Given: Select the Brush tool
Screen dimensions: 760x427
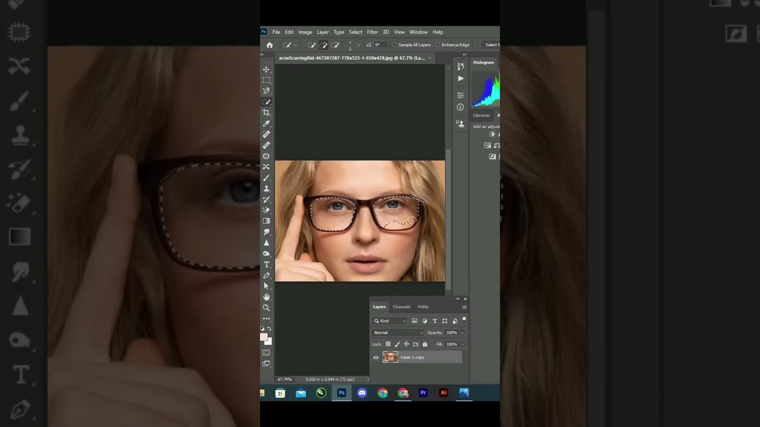Looking at the screenshot, I should pyautogui.click(x=266, y=177).
